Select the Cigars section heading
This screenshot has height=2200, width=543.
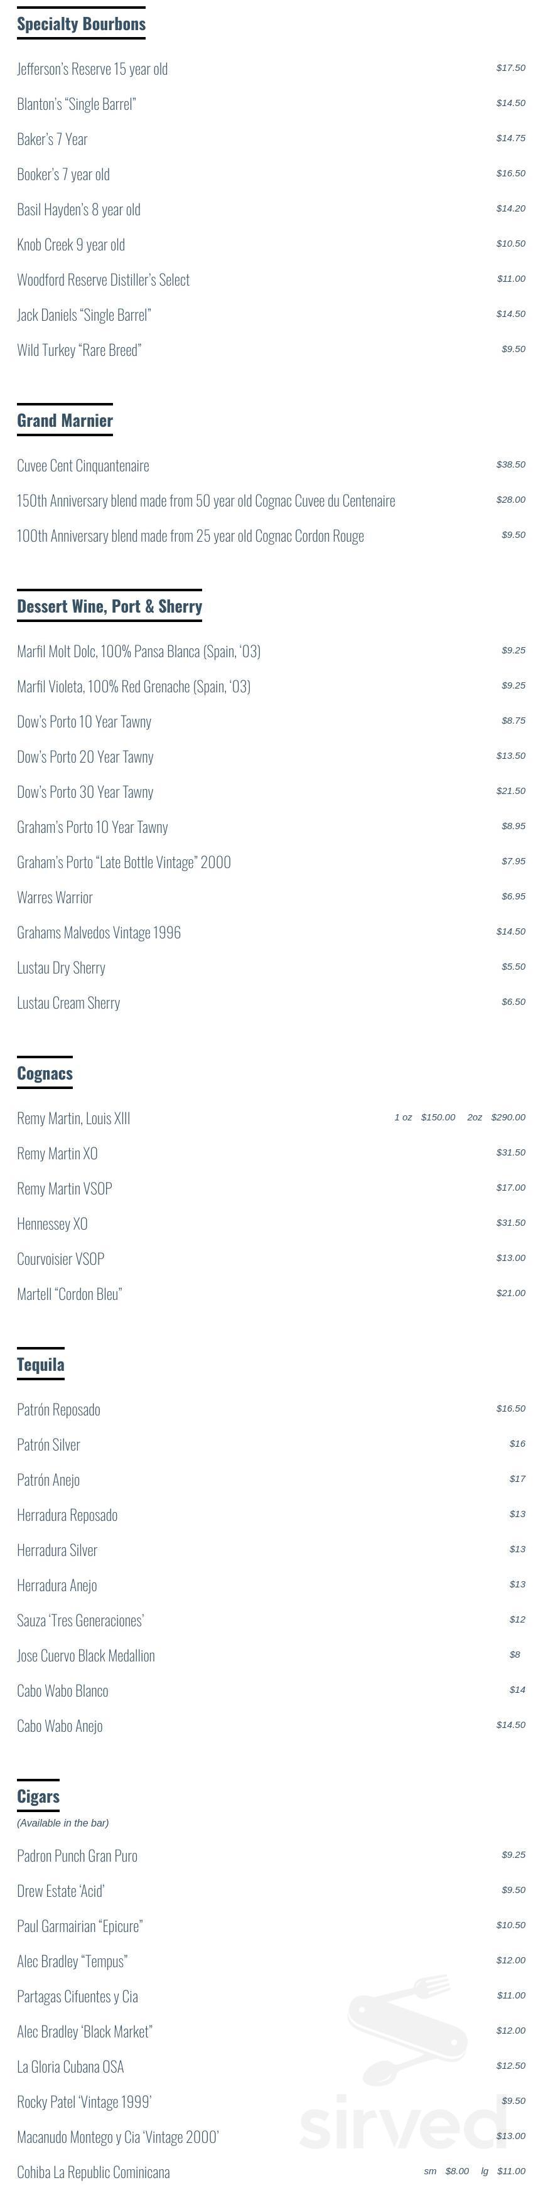tap(38, 1796)
